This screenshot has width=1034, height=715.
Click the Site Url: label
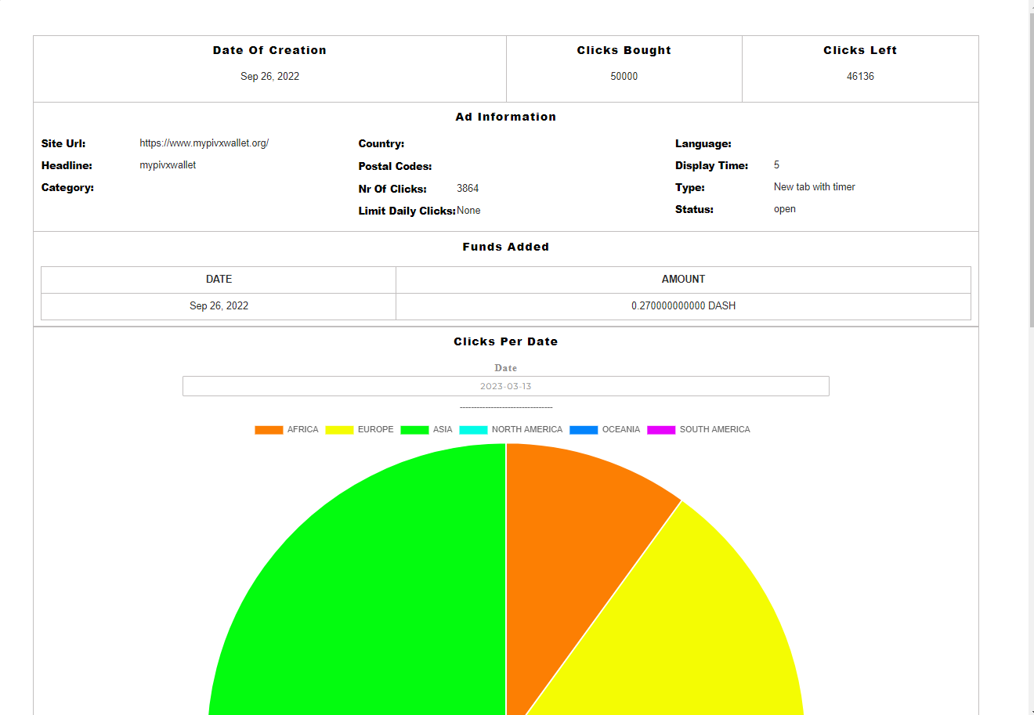(63, 143)
